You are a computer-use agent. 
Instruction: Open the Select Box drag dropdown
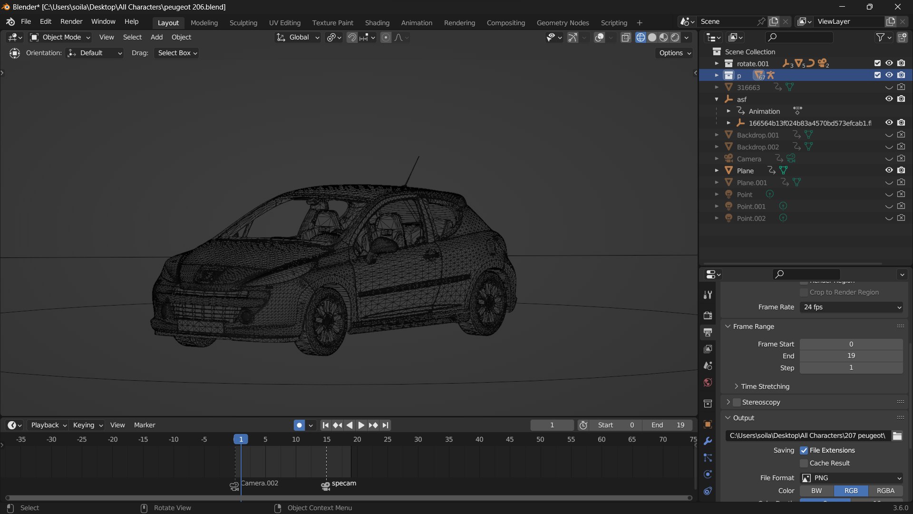(x=177, y=53)
